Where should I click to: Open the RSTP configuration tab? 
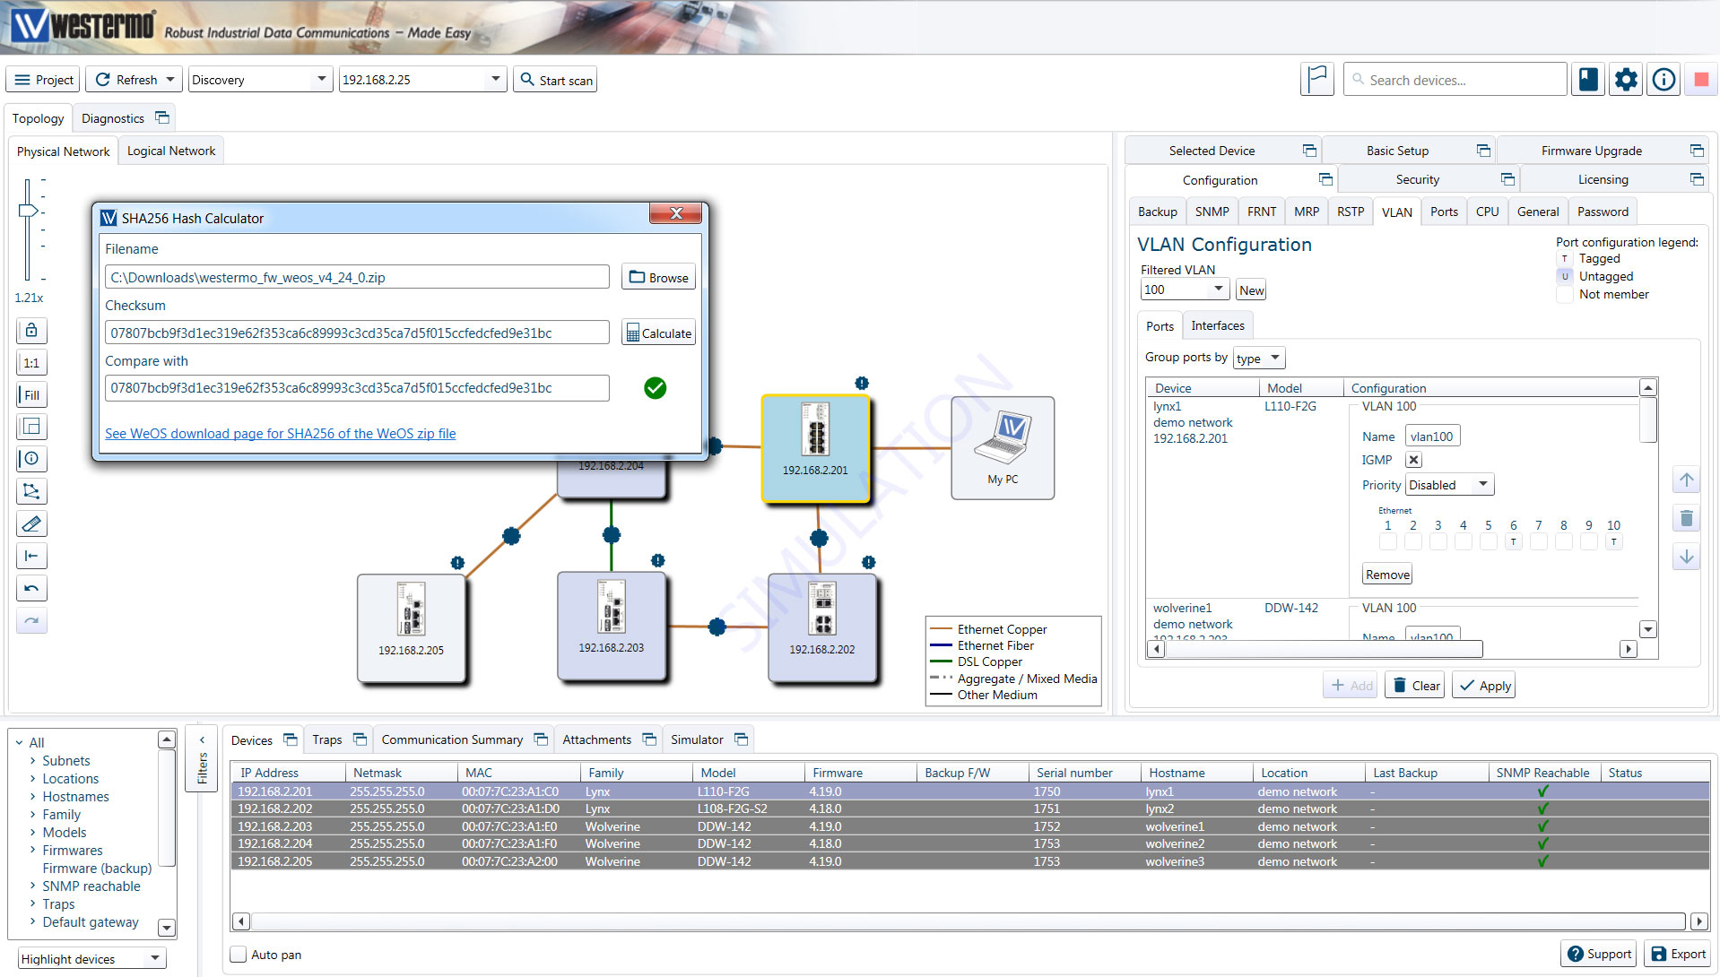coord(1350,211)
